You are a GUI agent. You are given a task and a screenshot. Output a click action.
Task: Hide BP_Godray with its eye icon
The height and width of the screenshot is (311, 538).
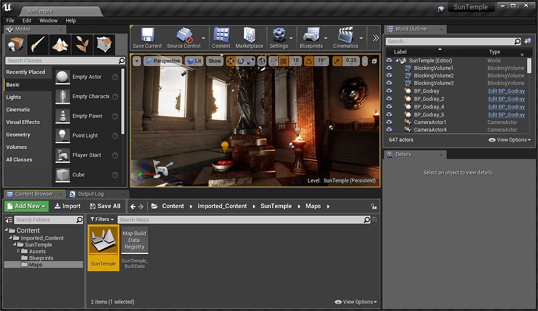pyautogui.click(x=389, y=91)
